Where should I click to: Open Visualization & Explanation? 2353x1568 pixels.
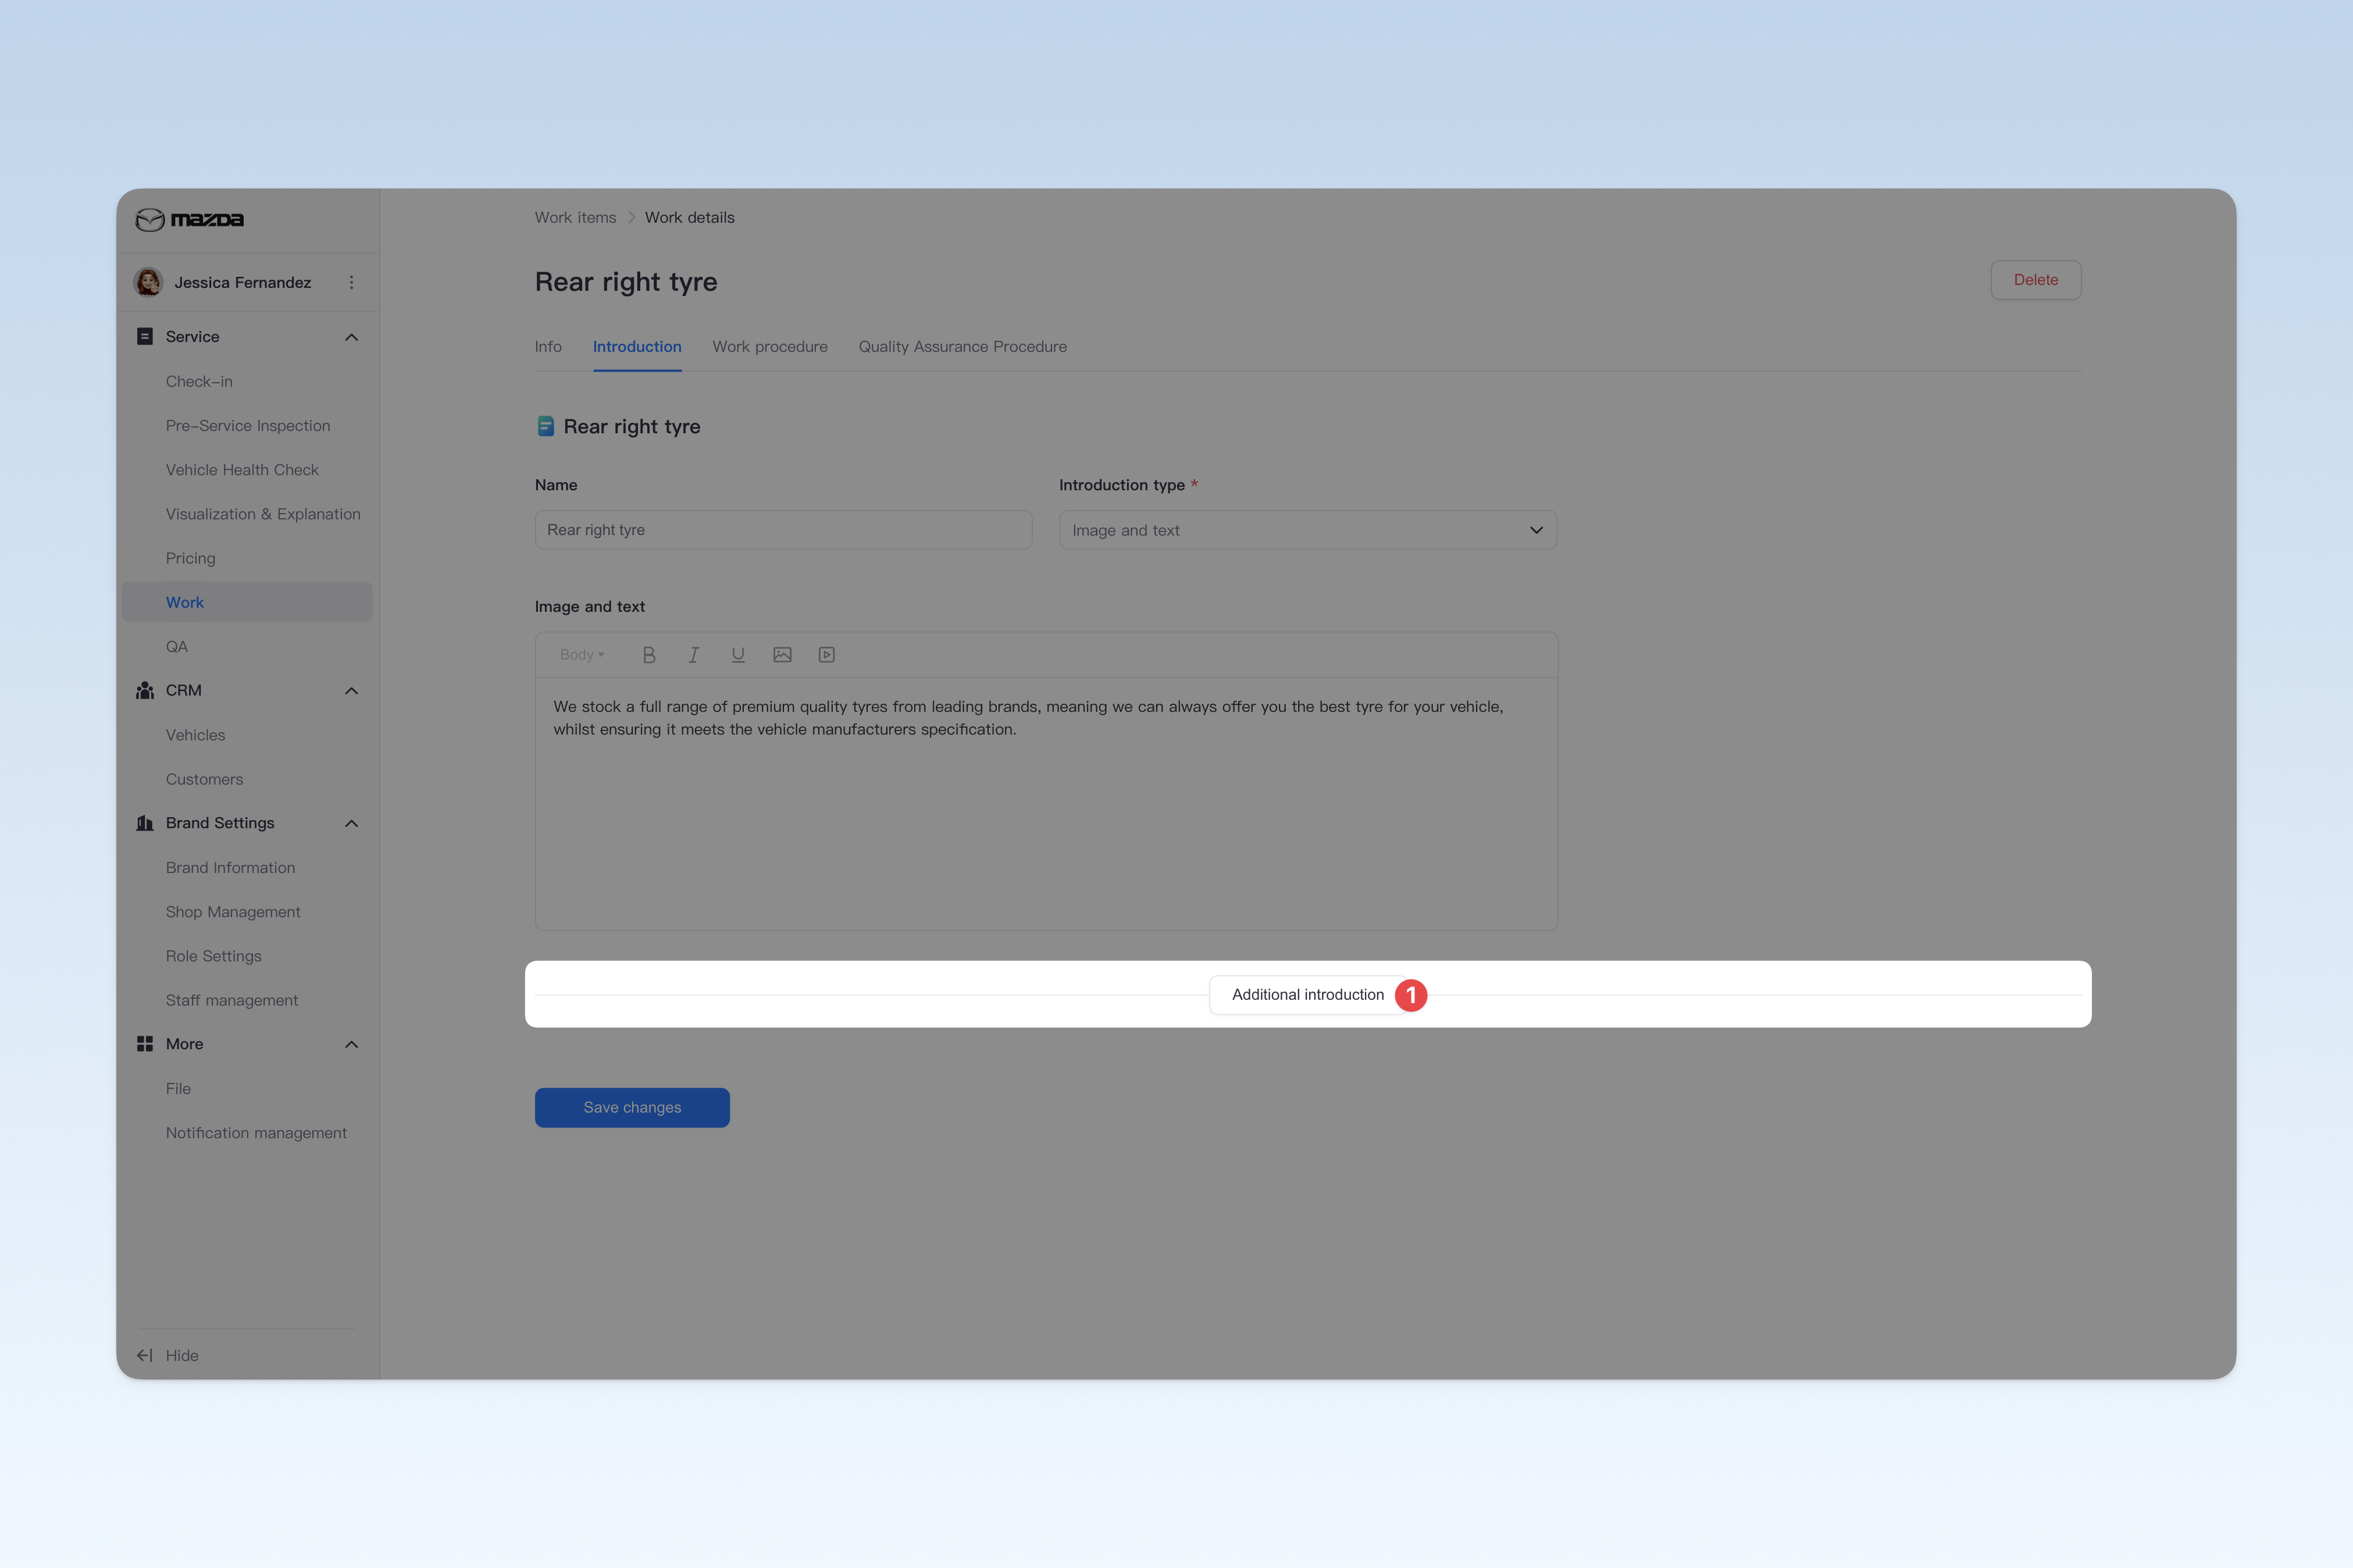(263, 514)
